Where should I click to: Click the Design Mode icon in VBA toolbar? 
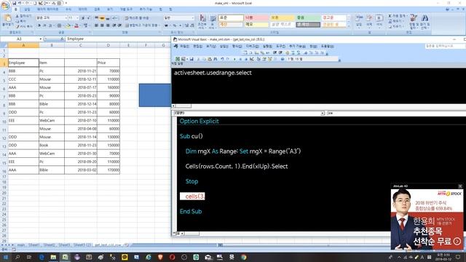252,59
